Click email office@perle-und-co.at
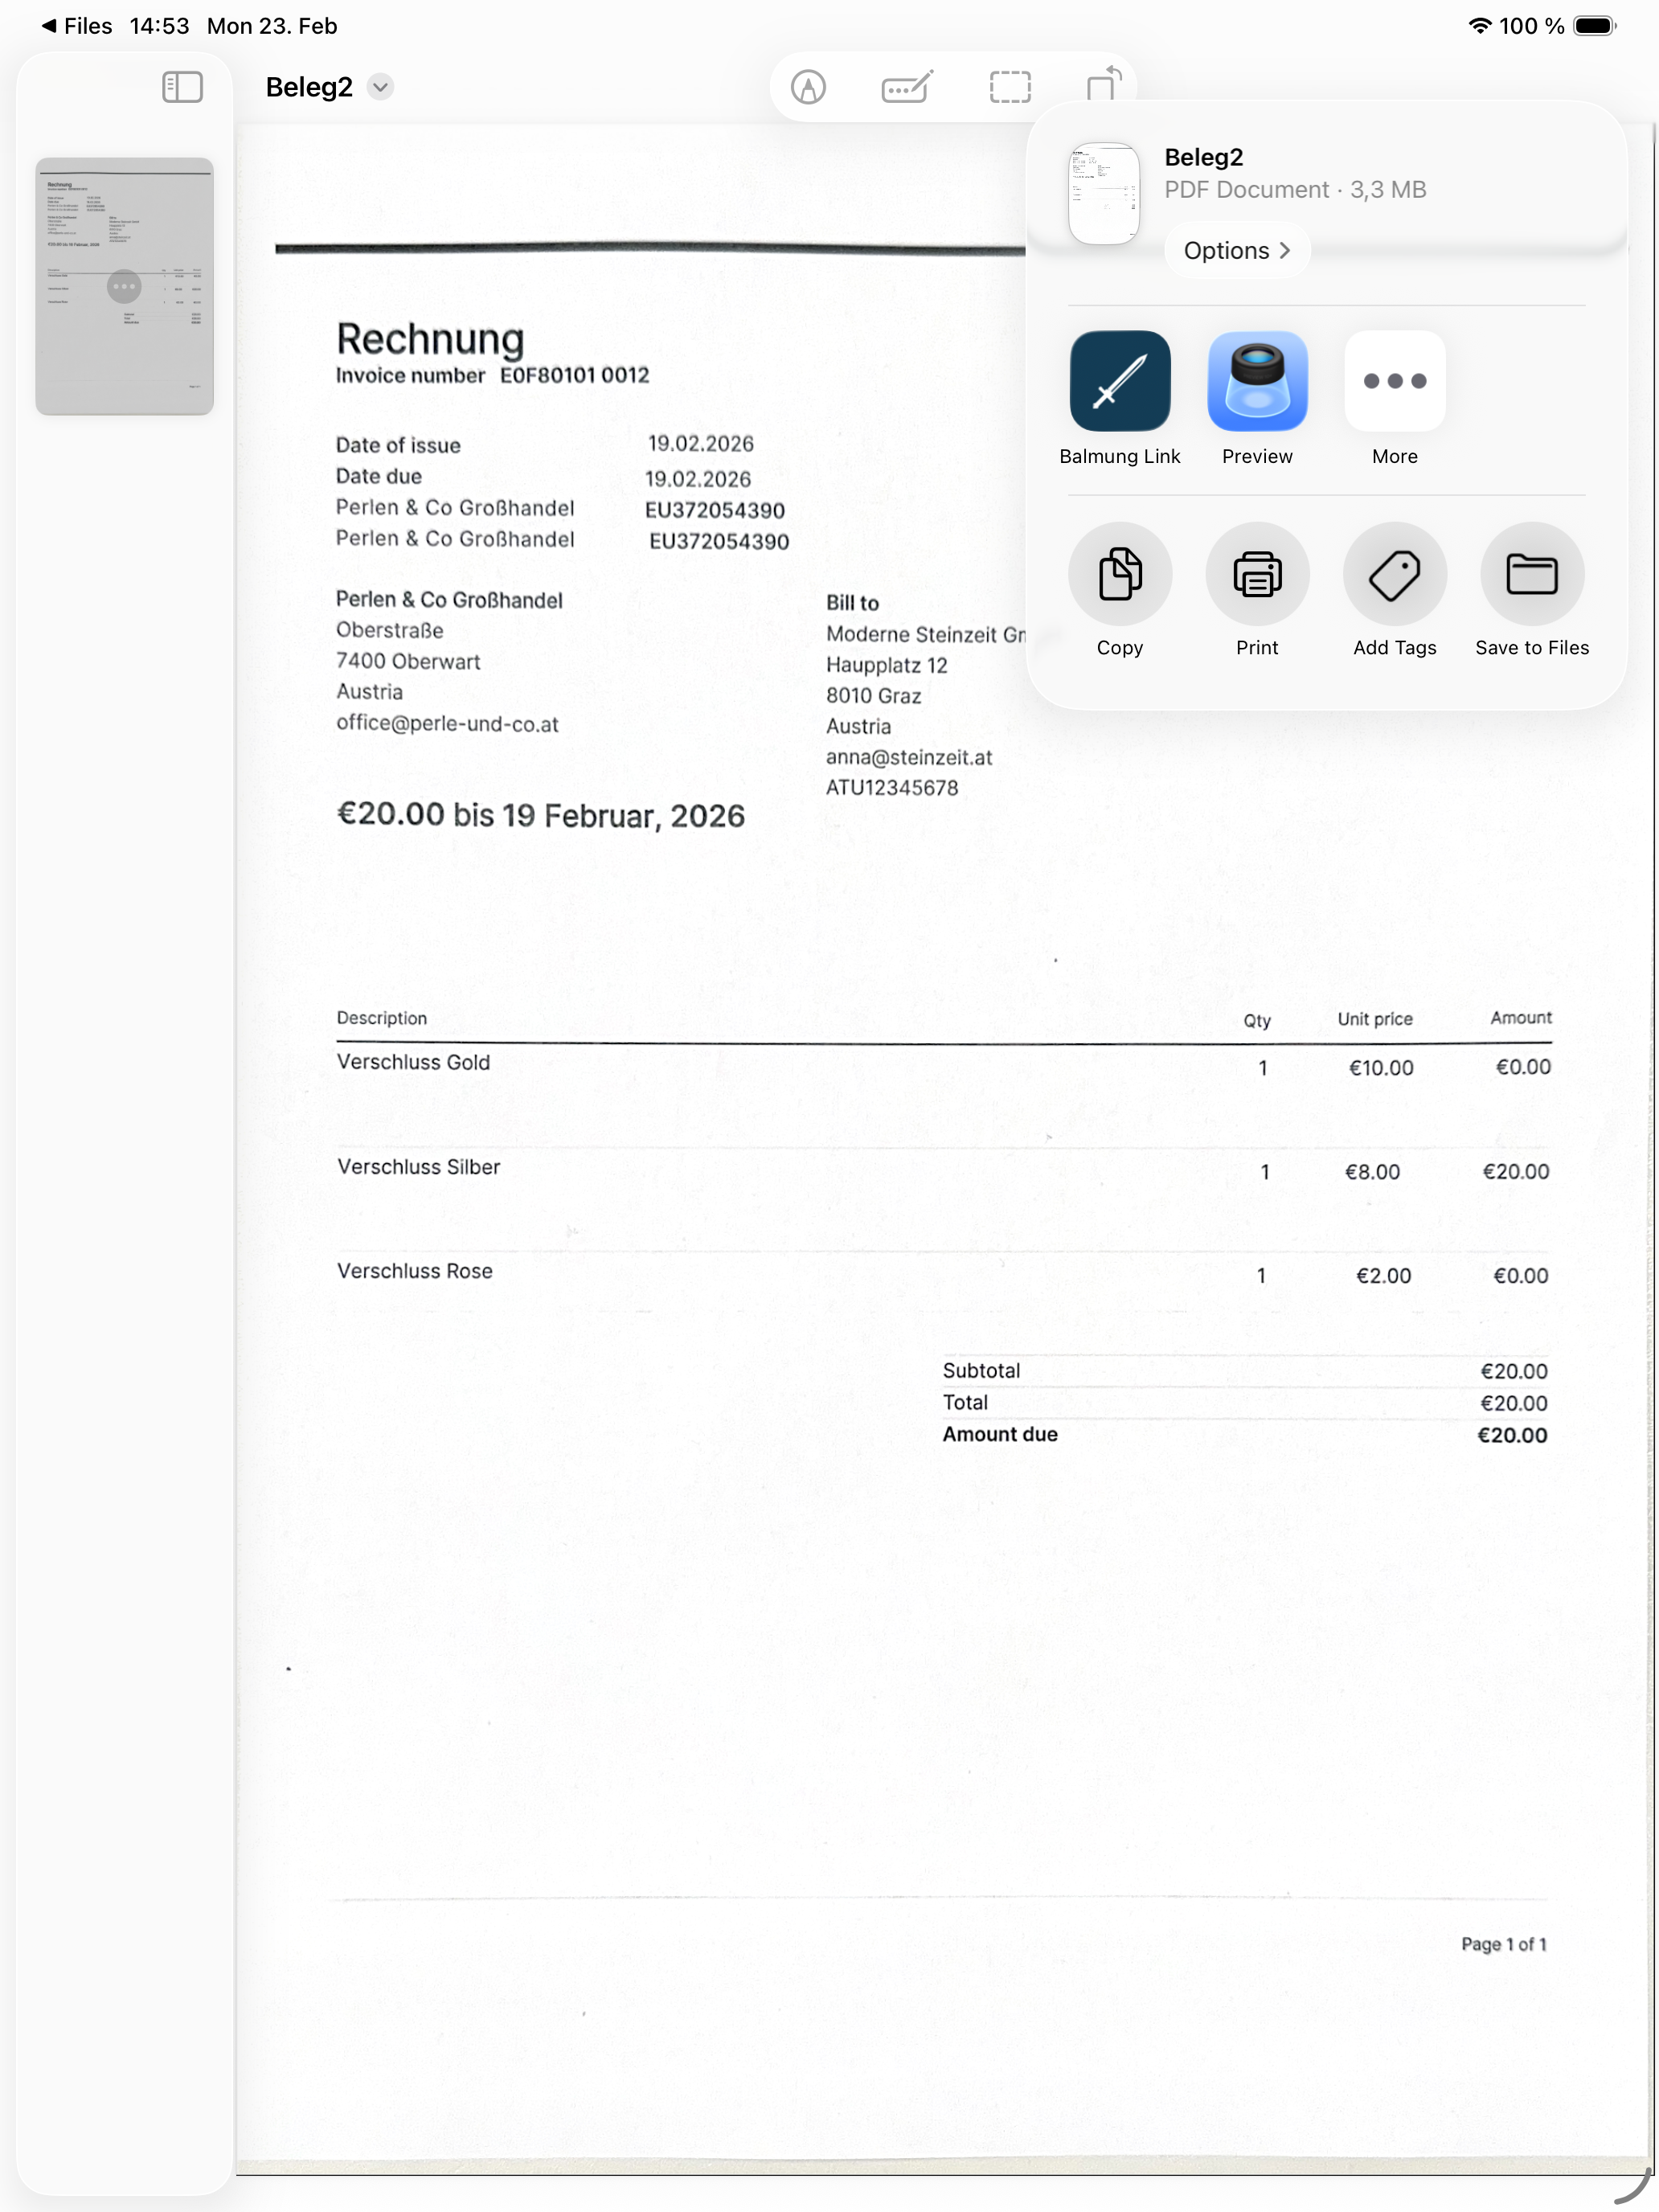Screen dimensions: 1659x2212 pos(447,723)
